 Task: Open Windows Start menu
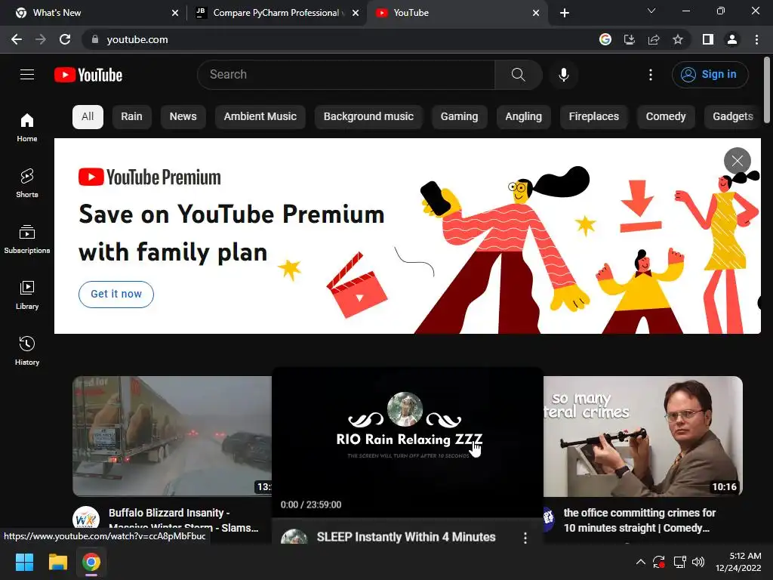tap(24, 562)
